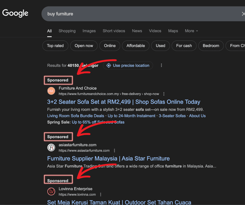Open the Up to 65% off Selected Sofas link
The width and height of the screenshot is (245, 205).
click(98, 122)
